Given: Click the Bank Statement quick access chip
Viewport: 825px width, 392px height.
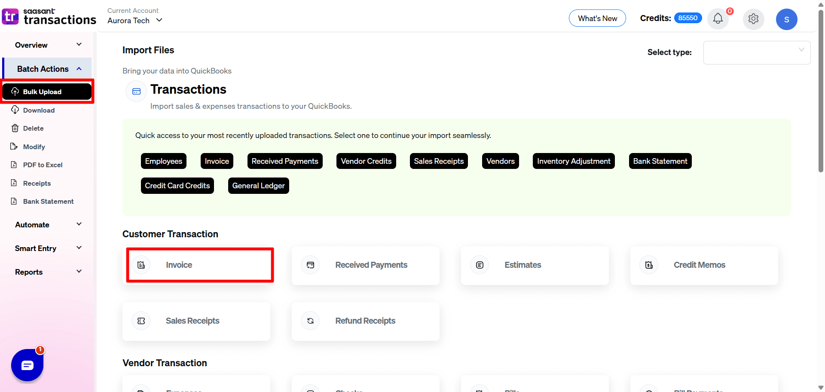Looking at the screenshot, I should [x=660, y=161].
